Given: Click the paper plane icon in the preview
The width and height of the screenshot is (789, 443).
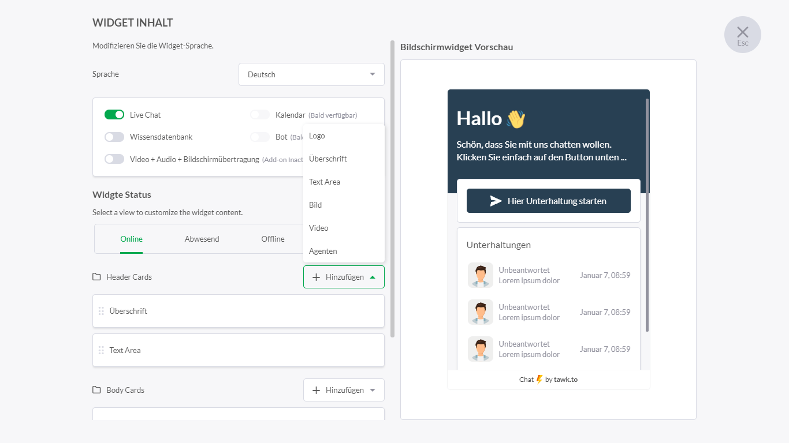Looking at the screenshot, I should pyautogui.click(x=496, y=201).
